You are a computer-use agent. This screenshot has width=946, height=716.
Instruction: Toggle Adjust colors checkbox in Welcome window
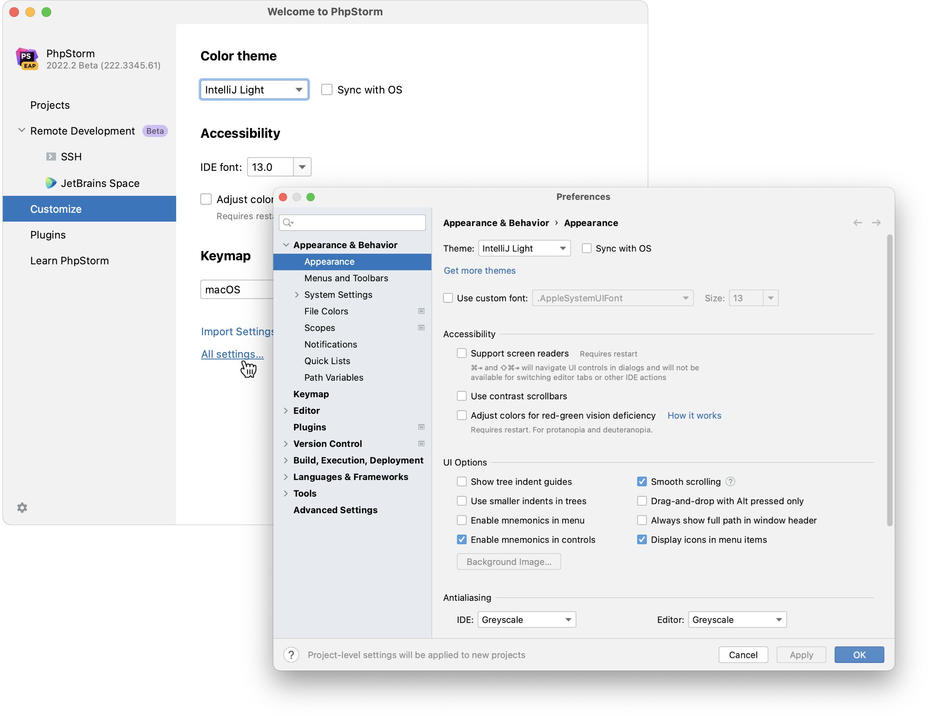(206, 199)
